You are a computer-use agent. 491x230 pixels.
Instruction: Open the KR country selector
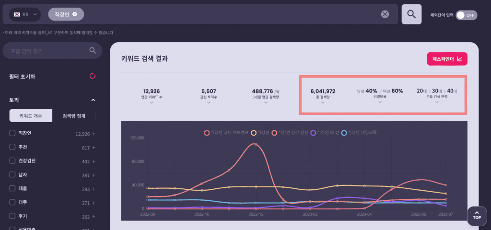coord(25,14)
